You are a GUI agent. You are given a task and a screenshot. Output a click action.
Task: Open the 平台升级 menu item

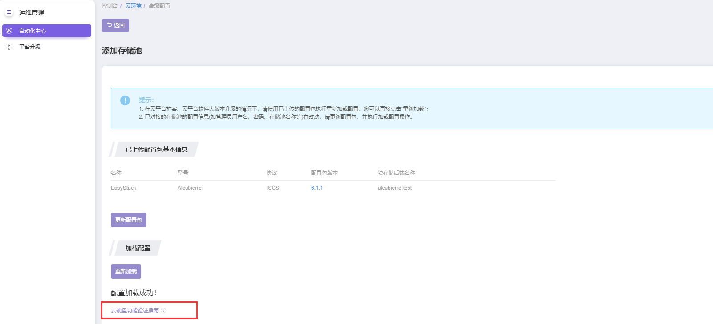click(30, 47)
